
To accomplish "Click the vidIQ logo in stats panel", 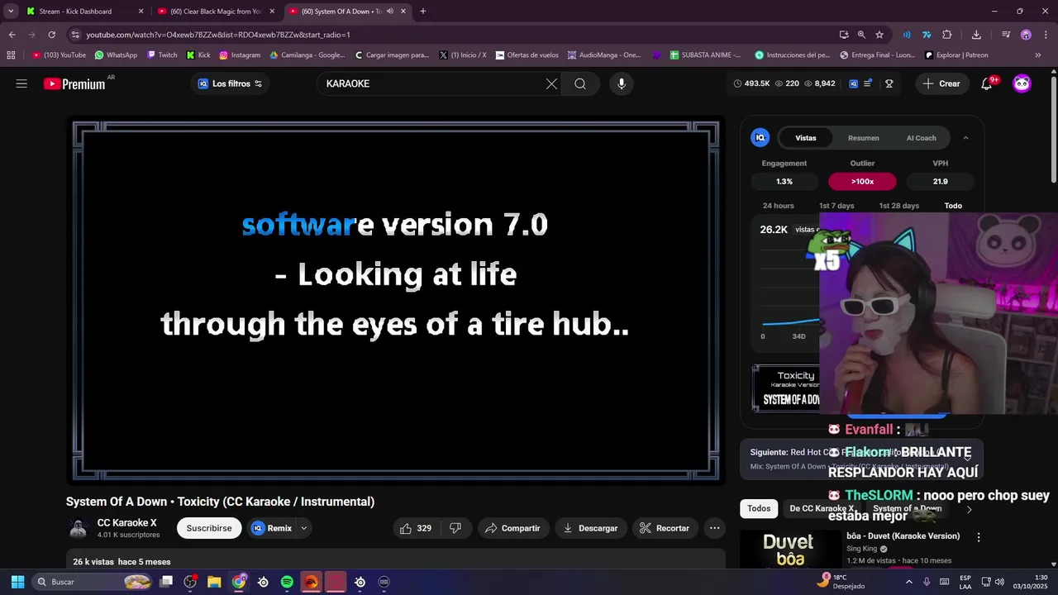I will pos(760,138).
